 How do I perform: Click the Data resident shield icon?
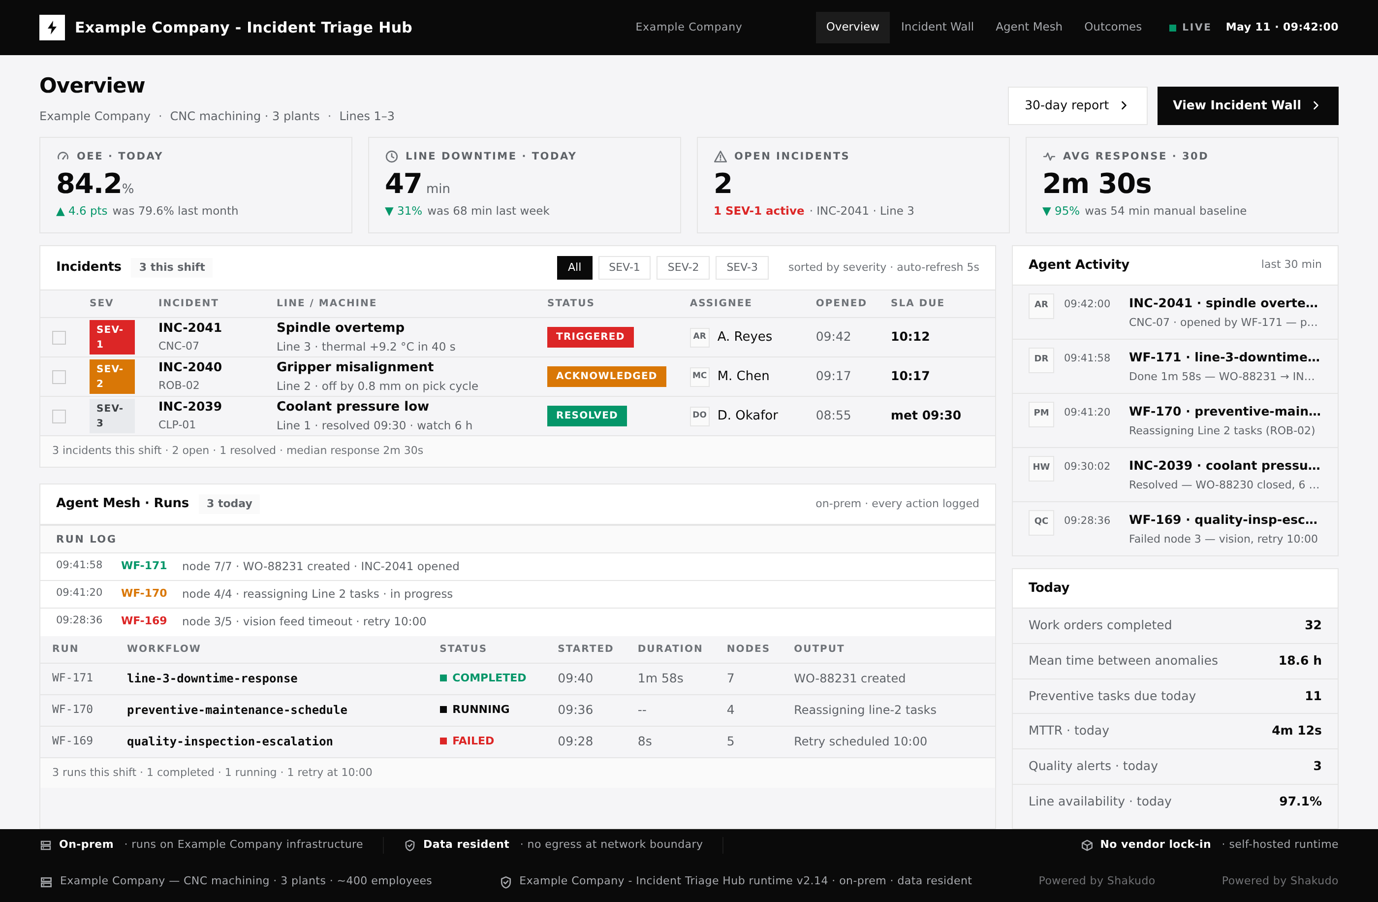tap(410, 845)
